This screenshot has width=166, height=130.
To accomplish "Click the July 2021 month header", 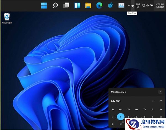I will click(x=116, y=101).
